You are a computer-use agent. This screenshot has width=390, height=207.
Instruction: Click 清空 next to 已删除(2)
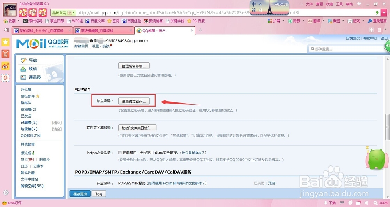click(57, 122)
